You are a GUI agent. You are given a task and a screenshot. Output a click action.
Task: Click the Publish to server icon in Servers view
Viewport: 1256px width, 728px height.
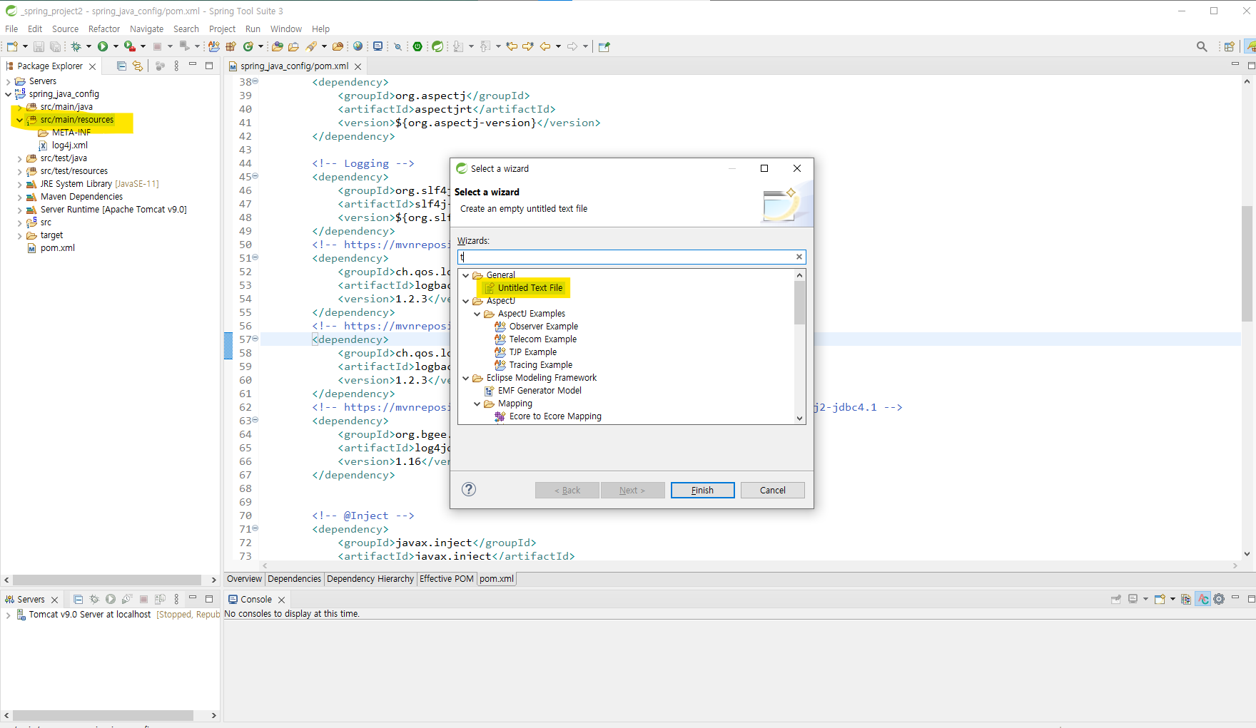coord(160,599)
